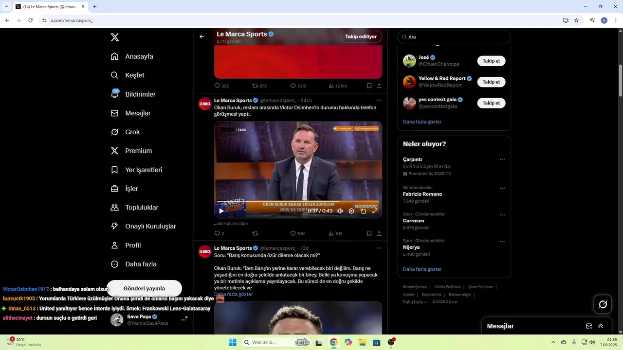The height and width of the screenshot is (350, 623).
Task: Open Fabrizio Romano trending topic
Action: (x=422, y=194)
